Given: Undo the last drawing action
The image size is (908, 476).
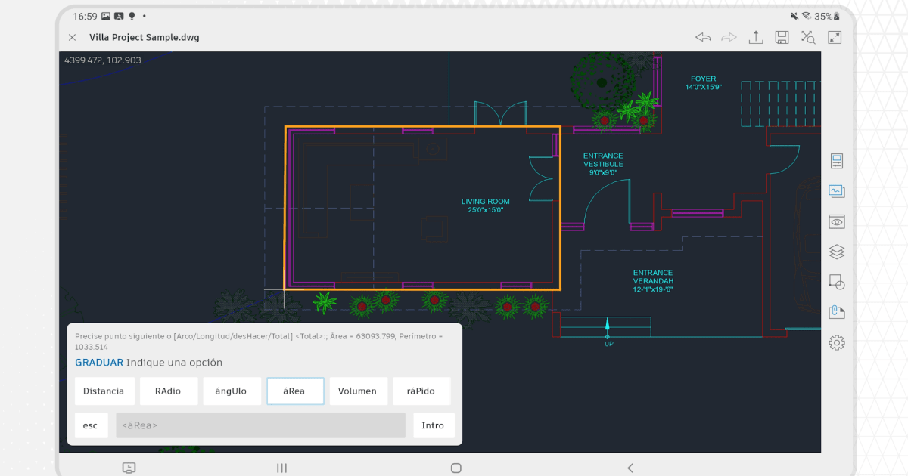Looking at the screenshot, I should [x=702, y=36].
